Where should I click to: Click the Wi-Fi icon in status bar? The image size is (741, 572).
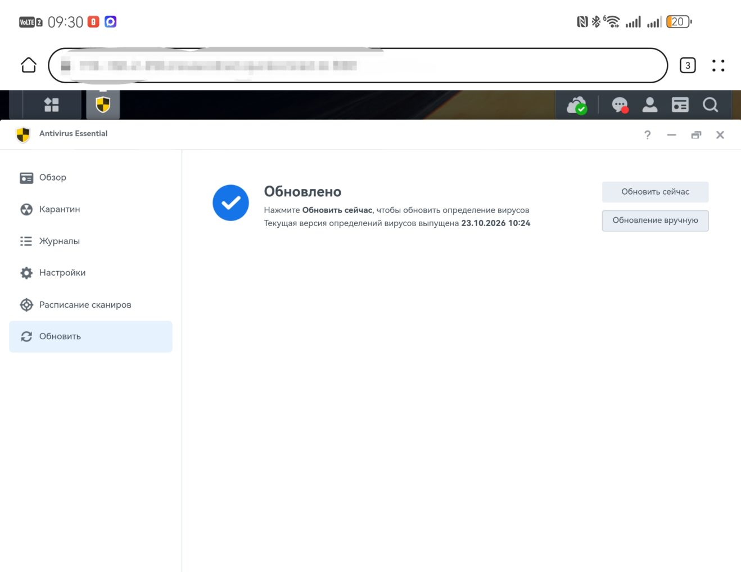coord(612,22)
